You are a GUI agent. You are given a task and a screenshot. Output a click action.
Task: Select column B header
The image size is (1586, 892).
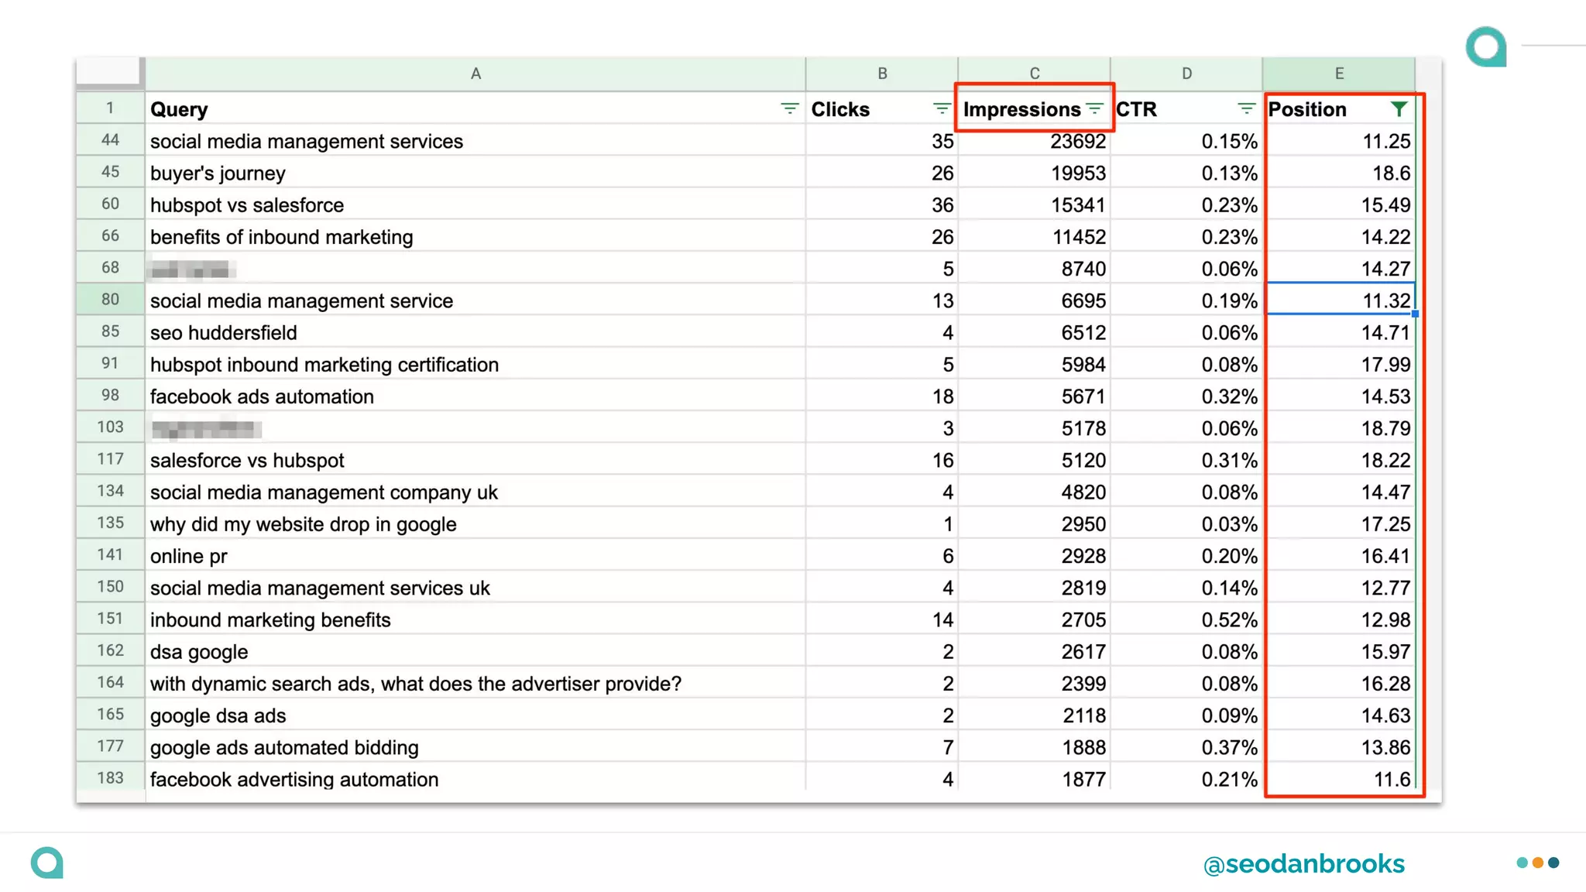(x=881, y=74)
